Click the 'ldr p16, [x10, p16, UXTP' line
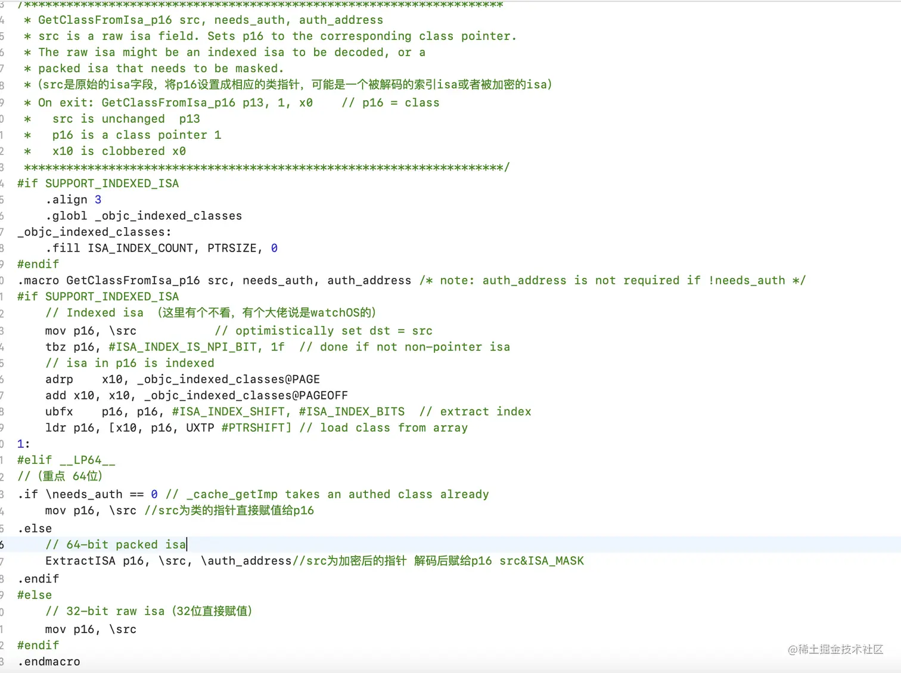 click(x=256, y=427)
